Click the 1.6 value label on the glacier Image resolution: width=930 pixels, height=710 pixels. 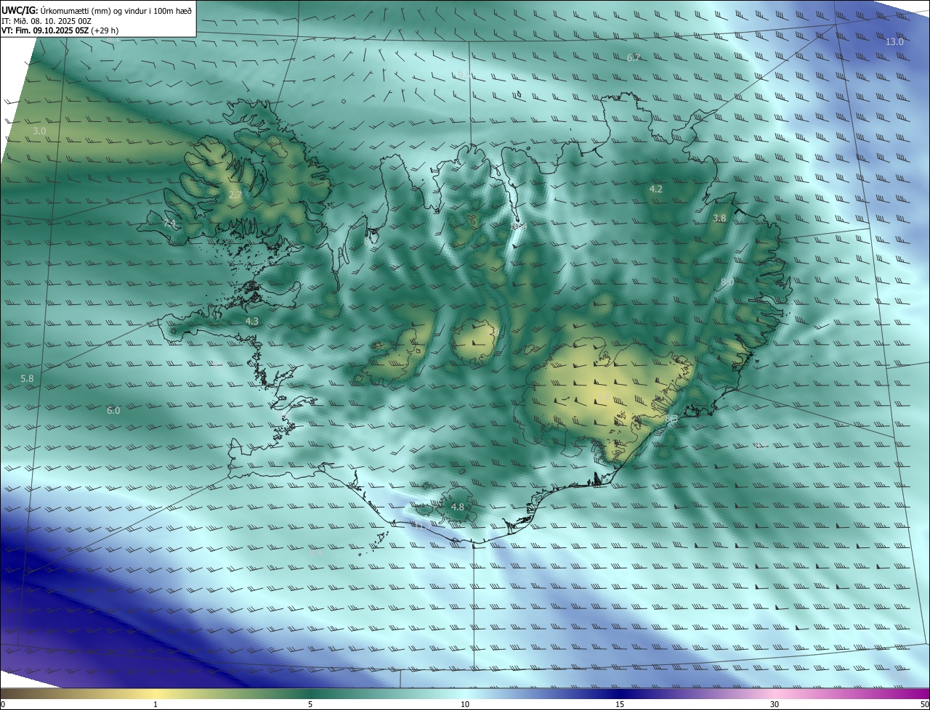click(604, 397)
